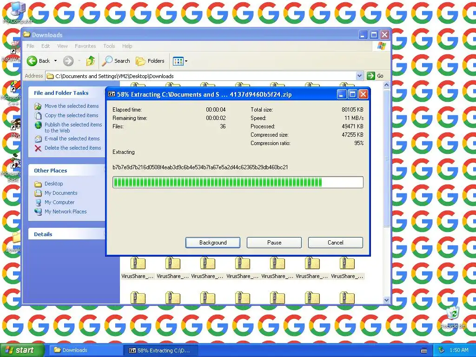
Task: Collapse the Other Places panel header
Action: [x=67, y=171]
